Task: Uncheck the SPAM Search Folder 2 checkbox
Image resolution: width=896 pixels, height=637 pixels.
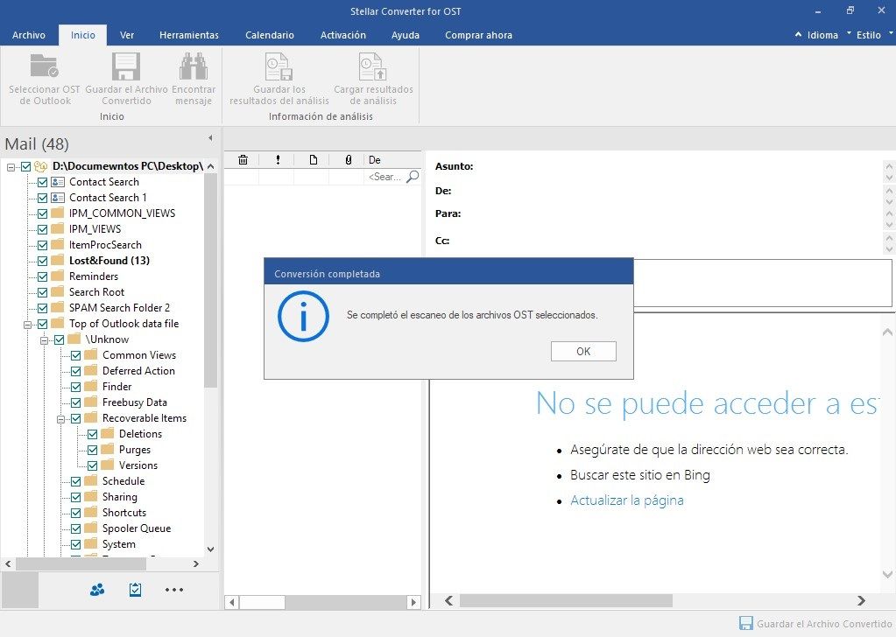Action: click(42, 308)
